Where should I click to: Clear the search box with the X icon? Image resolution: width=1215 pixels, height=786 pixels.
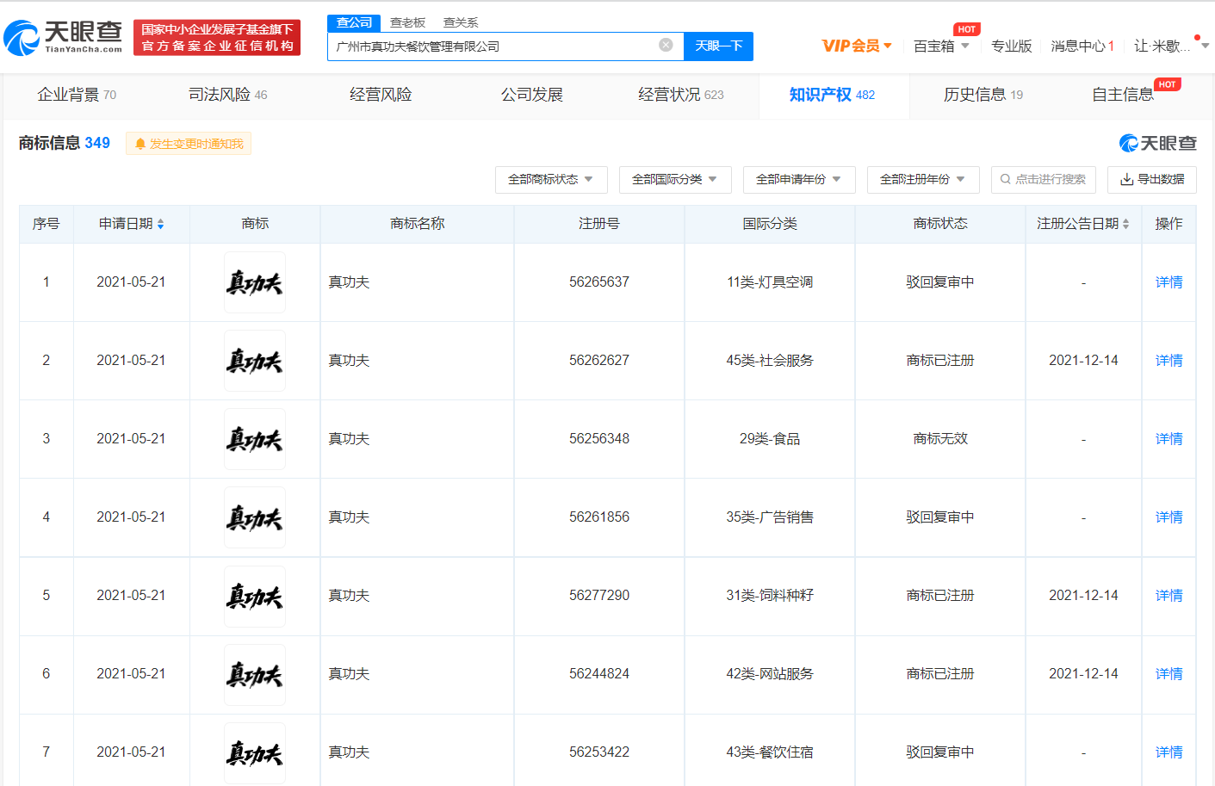tap(666, 45)
